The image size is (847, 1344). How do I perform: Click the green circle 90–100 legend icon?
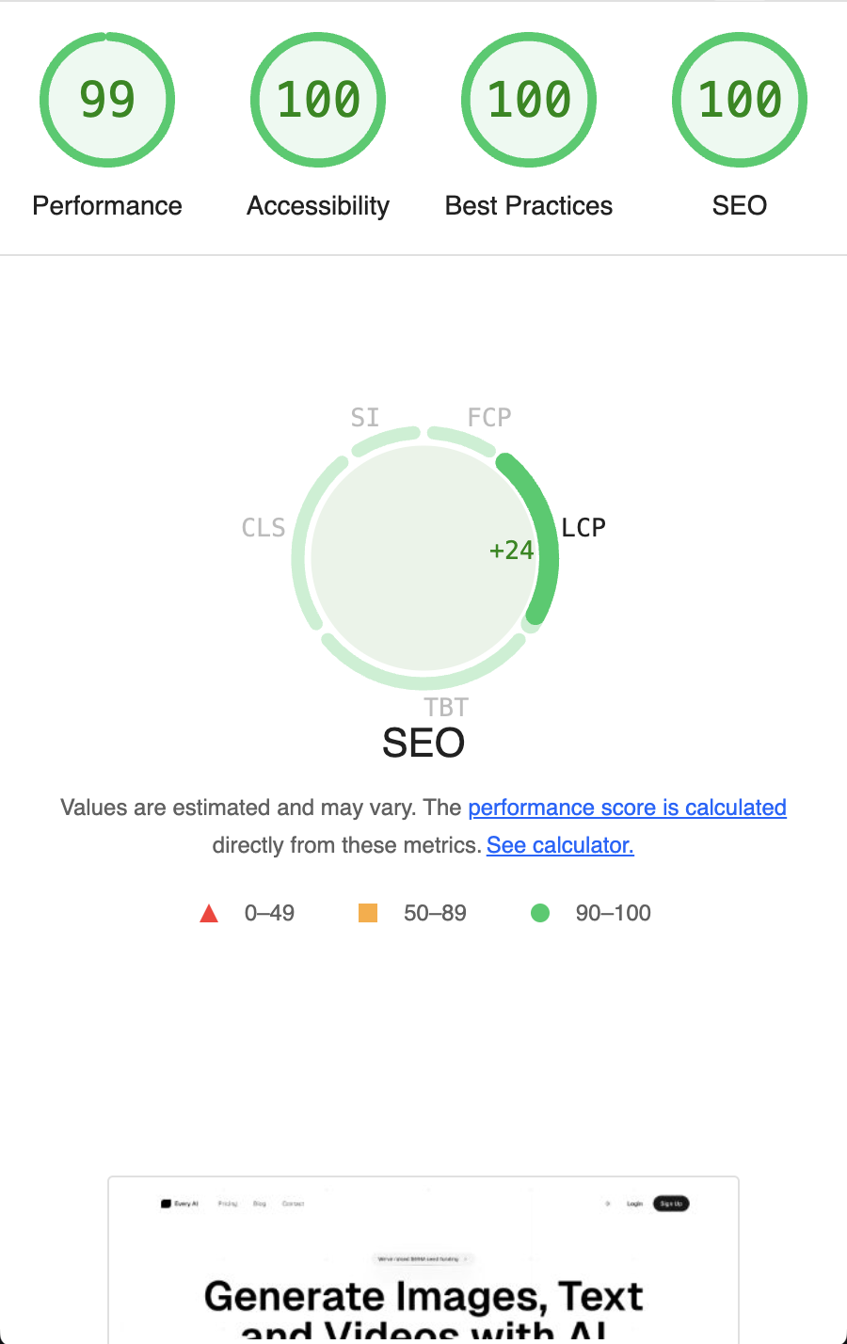540,913
